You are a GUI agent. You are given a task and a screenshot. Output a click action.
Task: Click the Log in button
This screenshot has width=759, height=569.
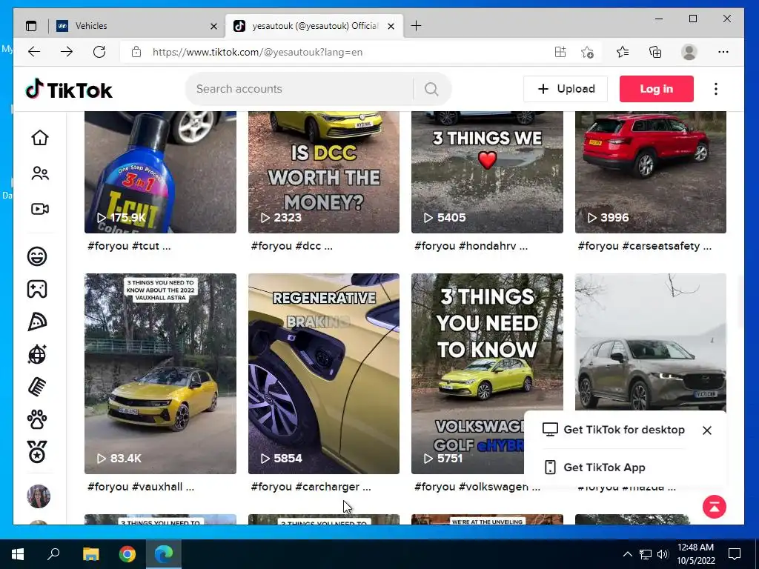point(657,89)
